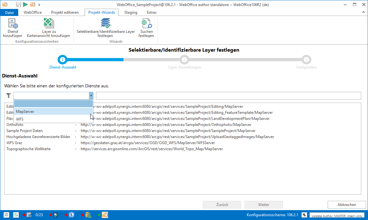368x220 pixels.
Task: Choose WFS option in filter dropdown list
Action: click(x=20, y=119)
